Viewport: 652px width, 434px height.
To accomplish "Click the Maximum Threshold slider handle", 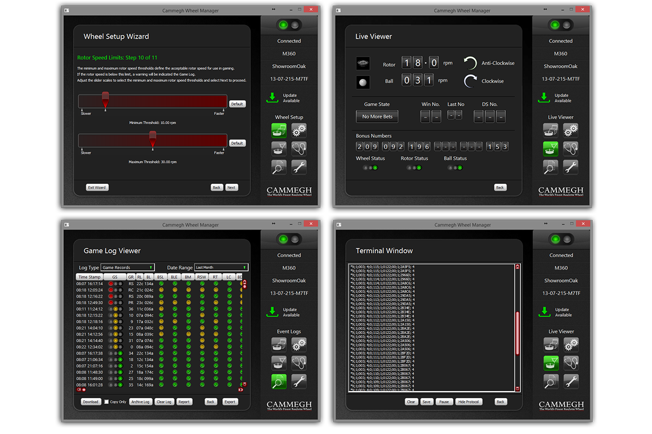I will point(153,139).
